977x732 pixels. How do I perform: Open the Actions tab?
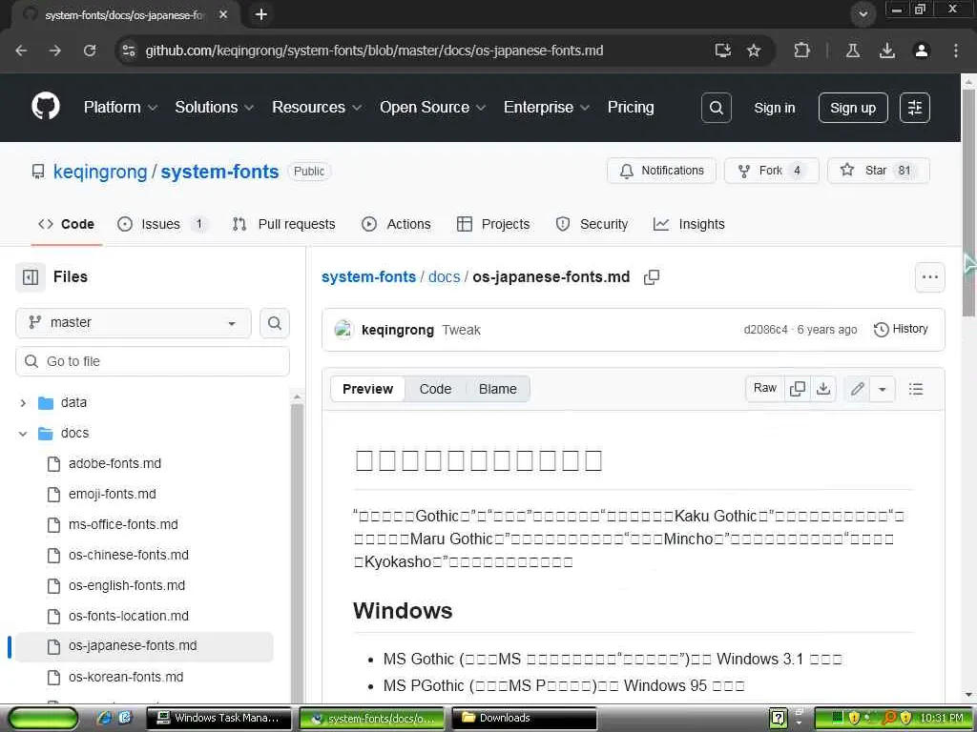click(x=396, y=224)
